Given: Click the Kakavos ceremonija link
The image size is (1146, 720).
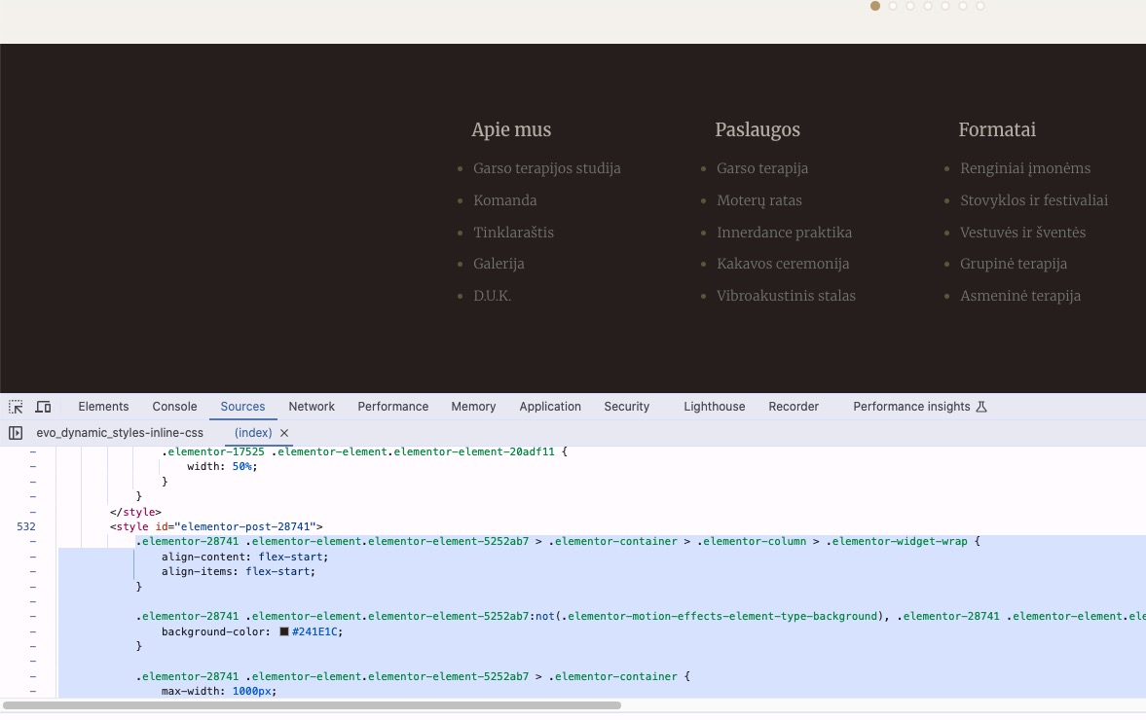Looking at the screenshot, I should [x=783, y=264].
